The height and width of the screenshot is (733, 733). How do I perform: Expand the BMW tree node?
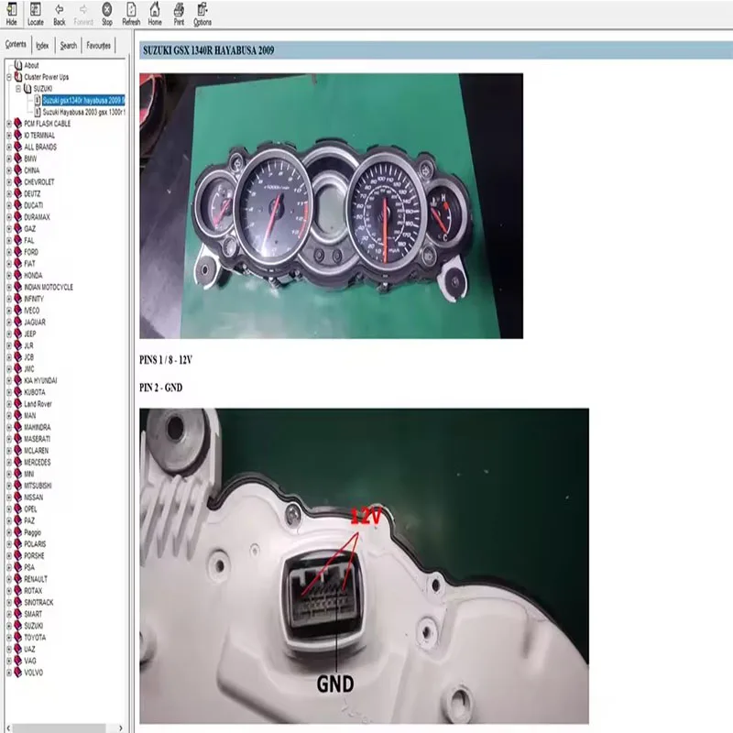click(8, 157)
